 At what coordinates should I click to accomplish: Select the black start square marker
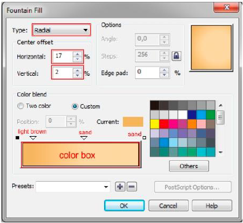pos(17,137)
